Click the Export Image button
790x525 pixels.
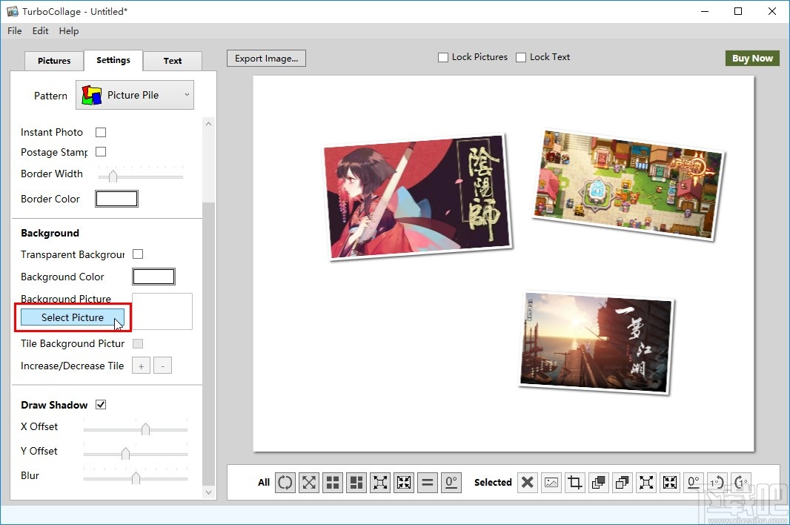(x=266, y=58)
